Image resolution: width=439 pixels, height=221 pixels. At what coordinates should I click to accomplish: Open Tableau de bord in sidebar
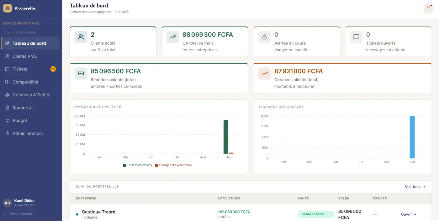[30, 43]
